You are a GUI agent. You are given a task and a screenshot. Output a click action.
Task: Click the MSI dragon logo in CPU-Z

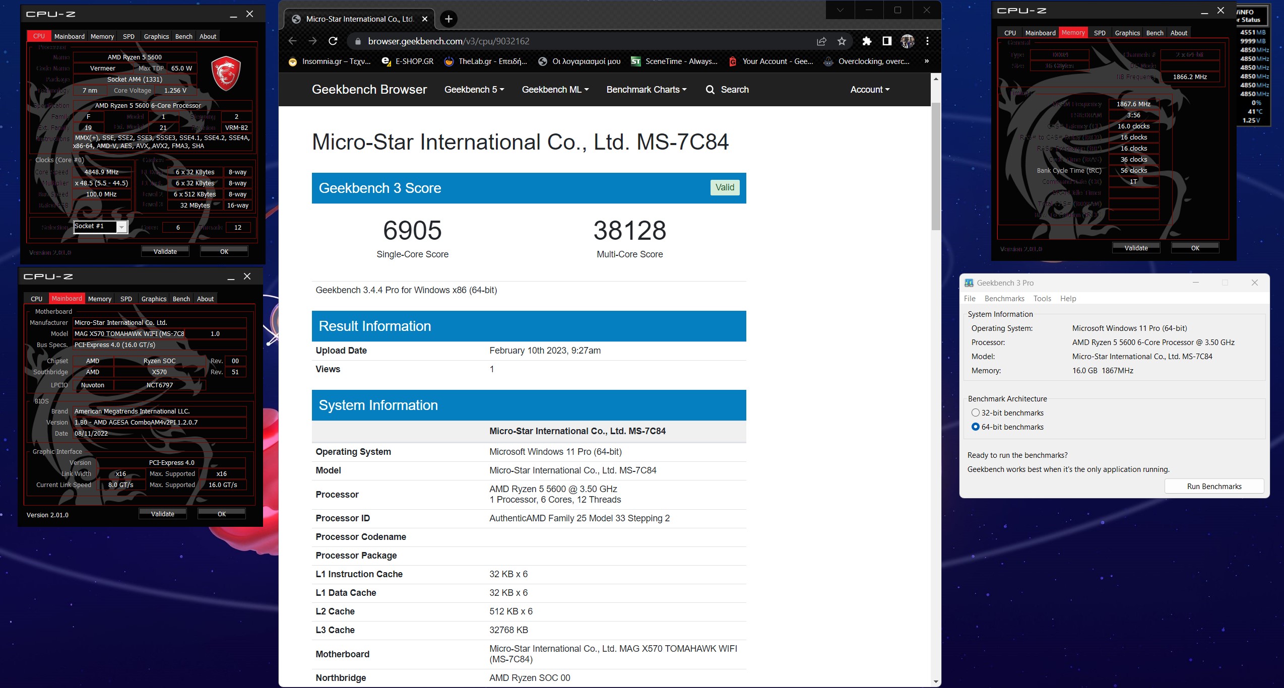[226, 74]
